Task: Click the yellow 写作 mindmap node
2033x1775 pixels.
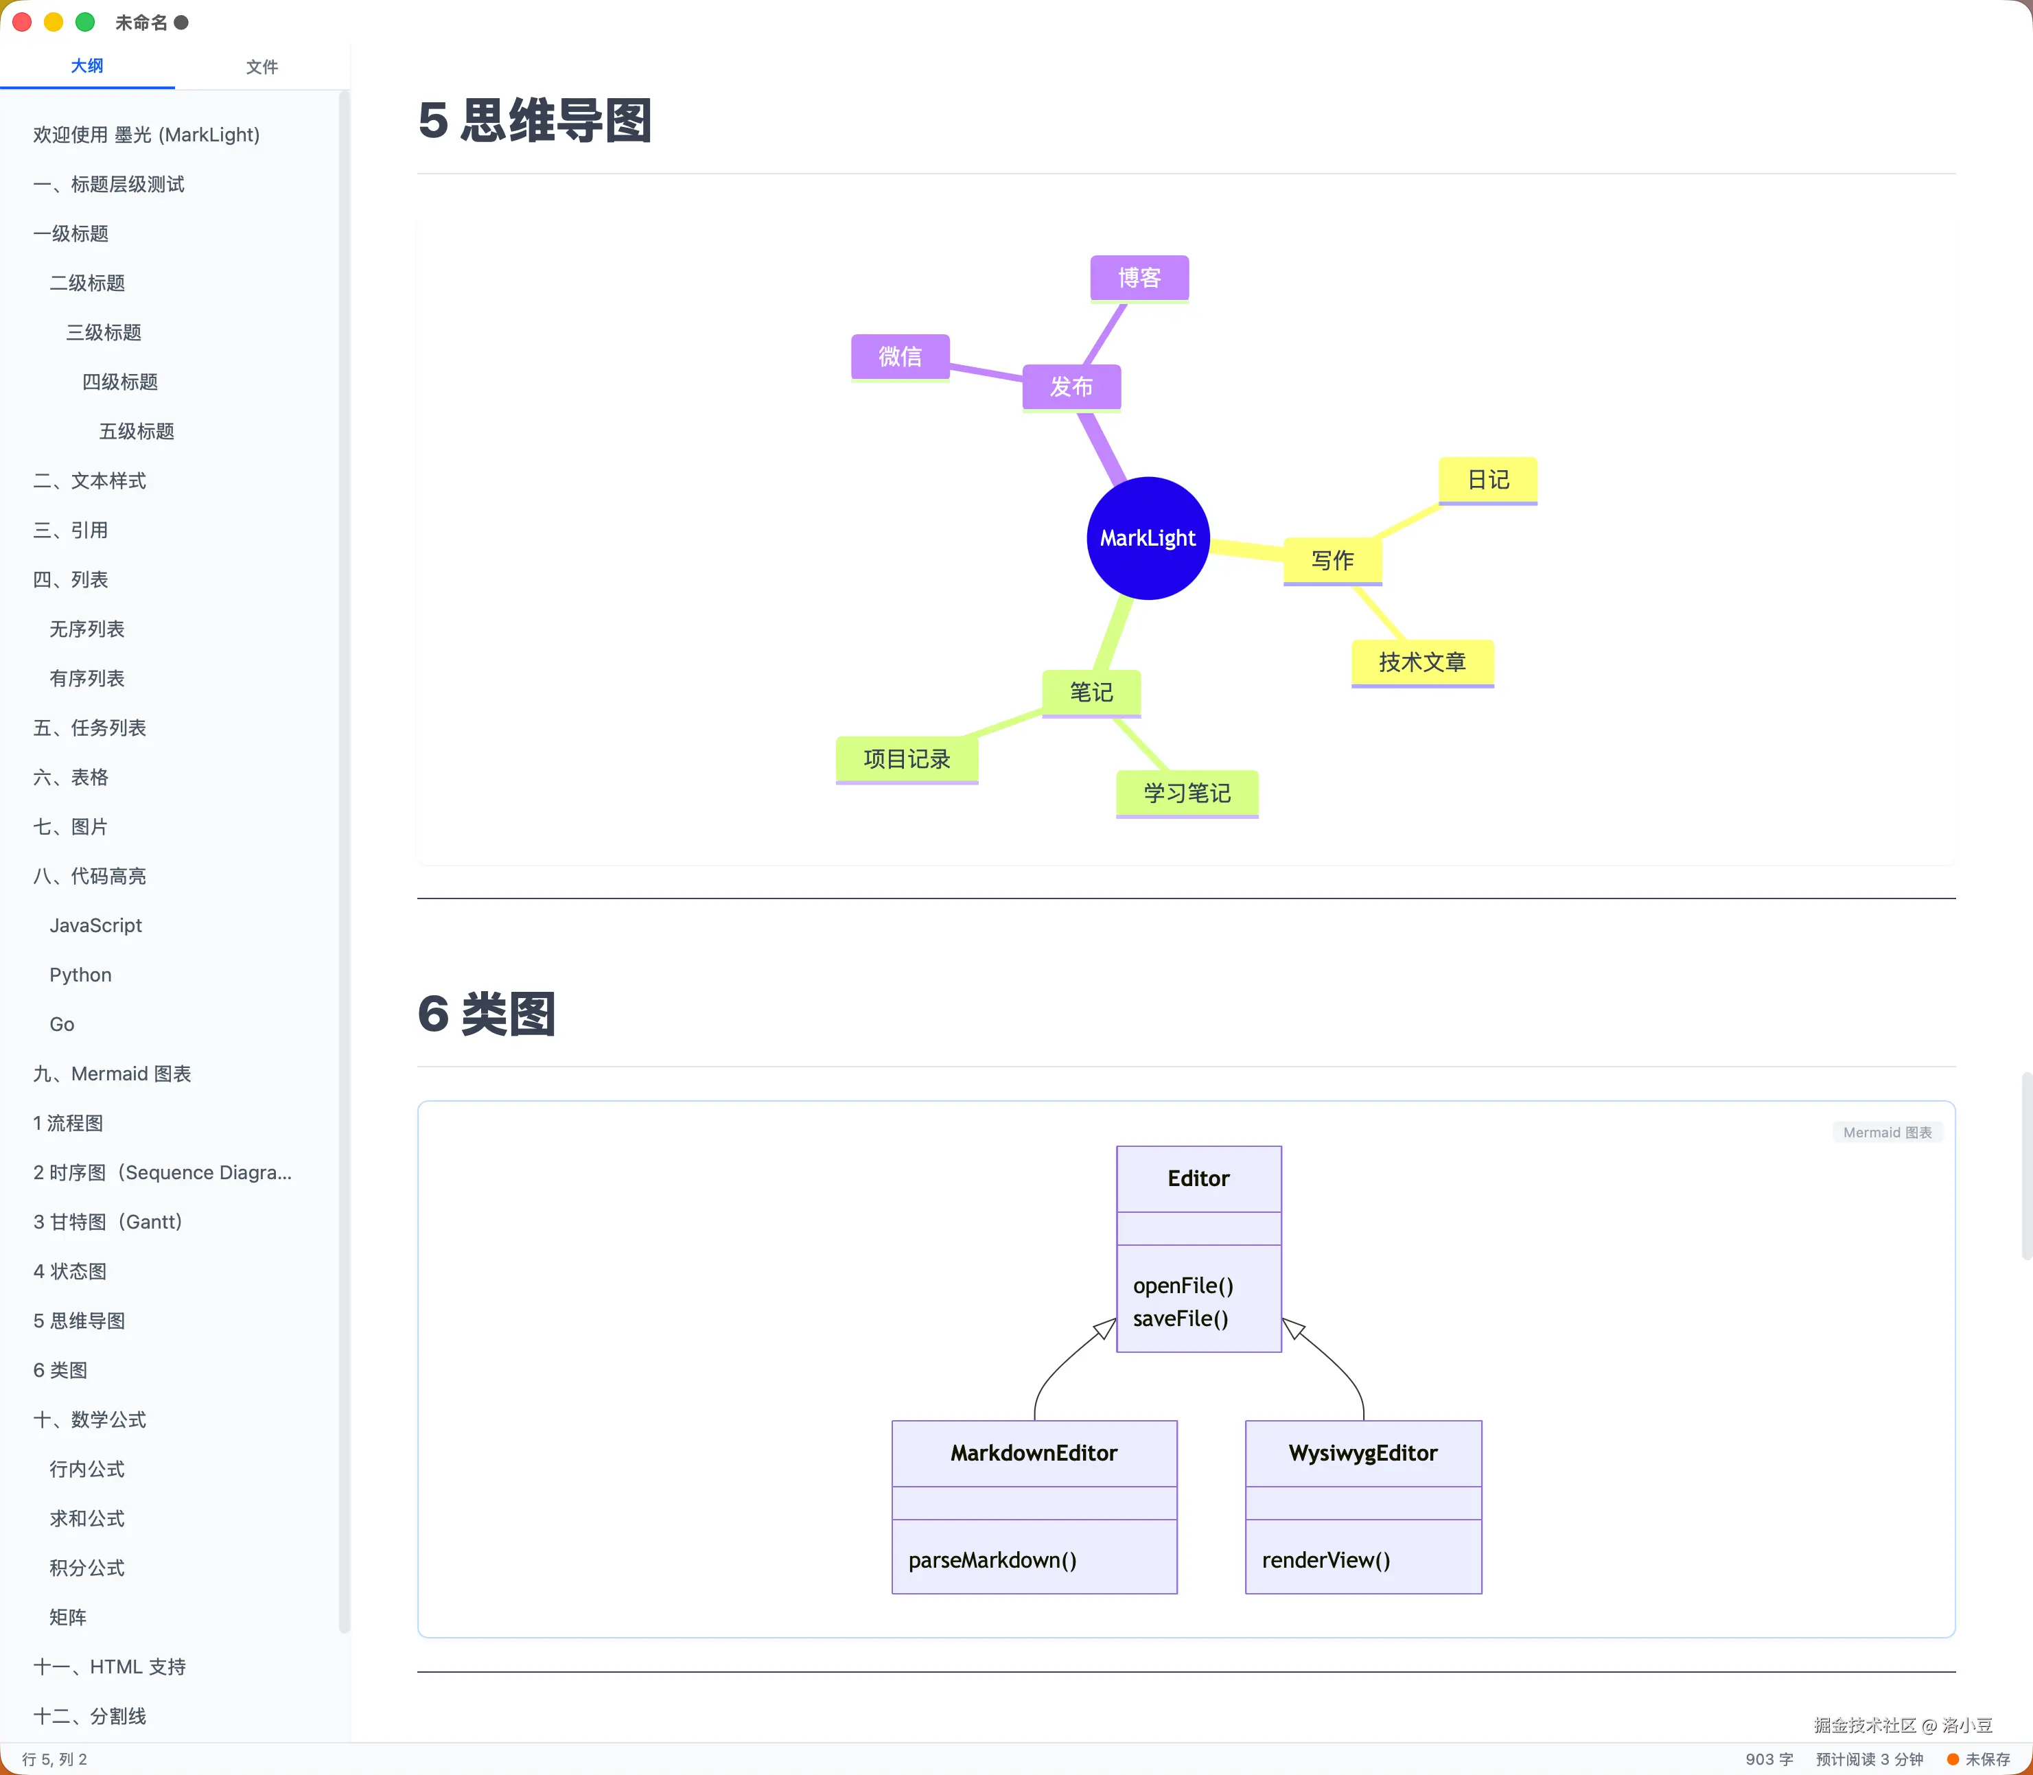Action: pos(1332,561)
